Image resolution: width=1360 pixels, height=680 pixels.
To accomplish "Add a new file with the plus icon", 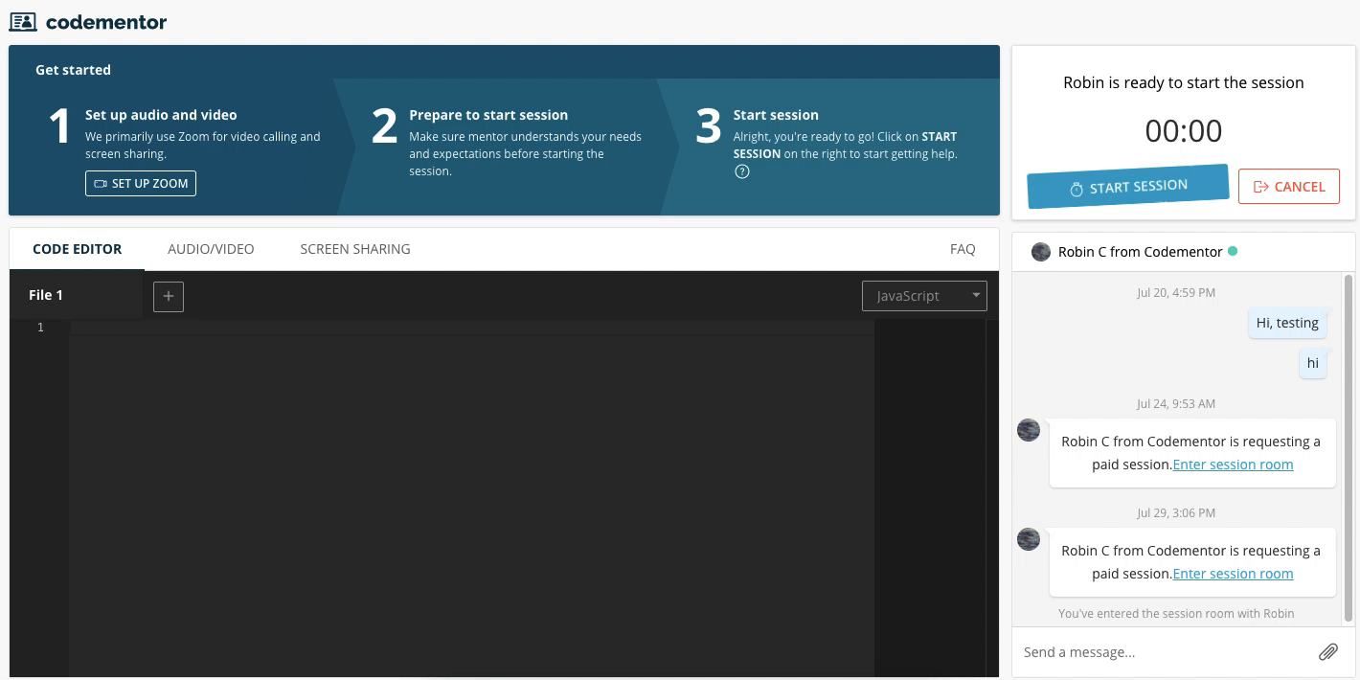I will [169, 296].
